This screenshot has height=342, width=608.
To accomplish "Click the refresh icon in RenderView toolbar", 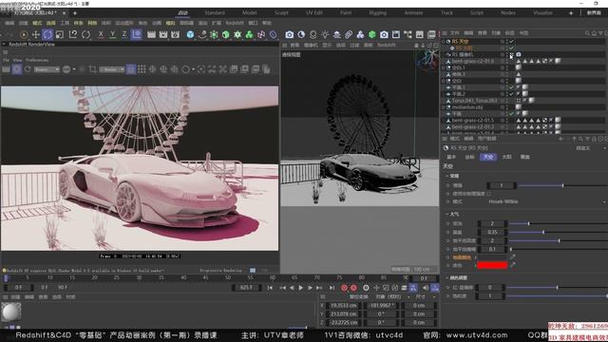I will point(28,69).
